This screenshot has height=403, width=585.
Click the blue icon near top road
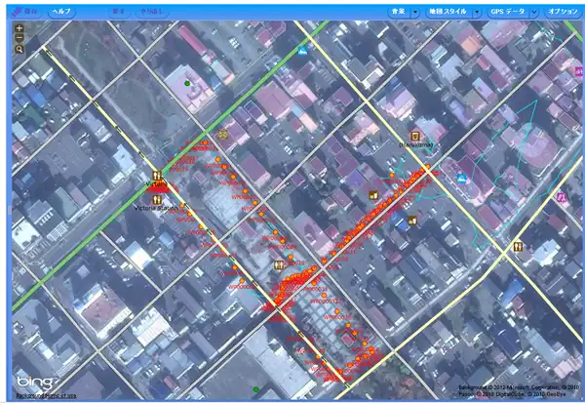tap(303, 50)
